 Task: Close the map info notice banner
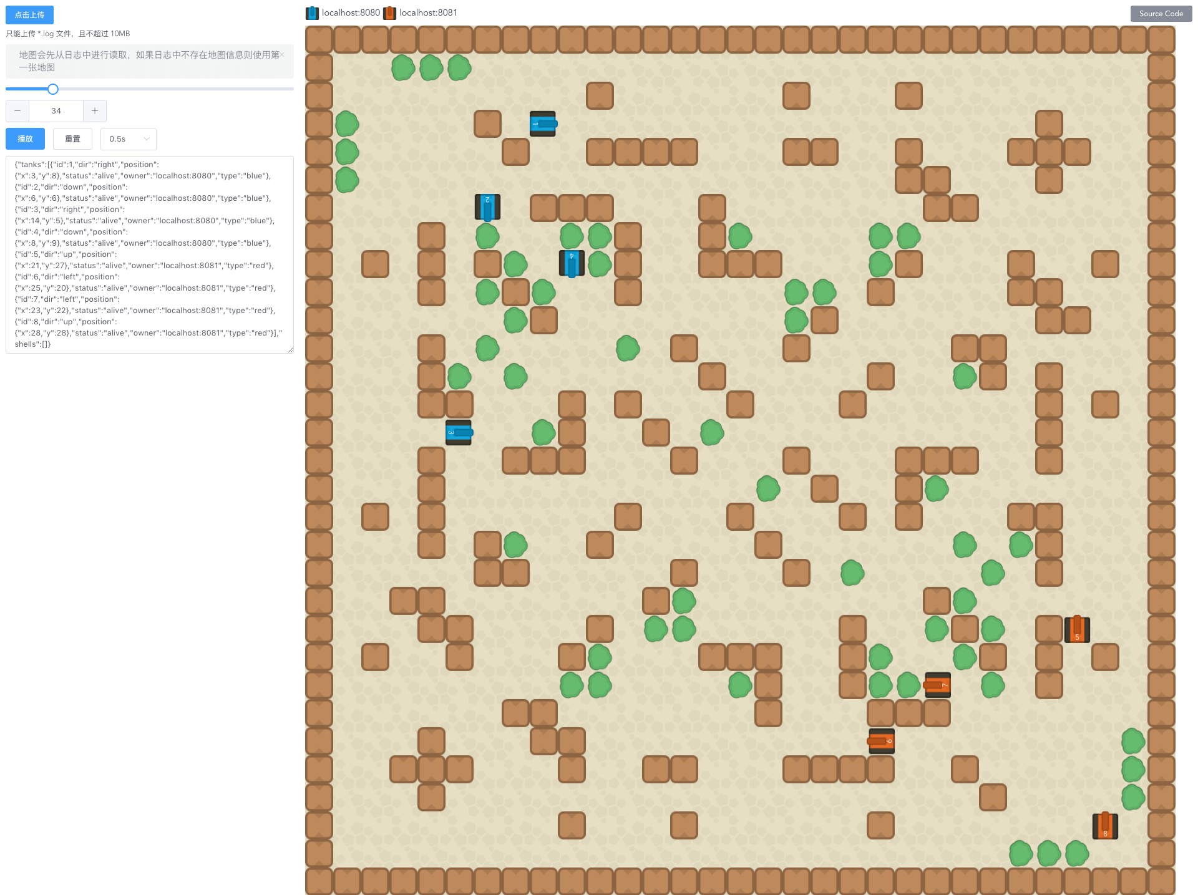tap(282, 55)
